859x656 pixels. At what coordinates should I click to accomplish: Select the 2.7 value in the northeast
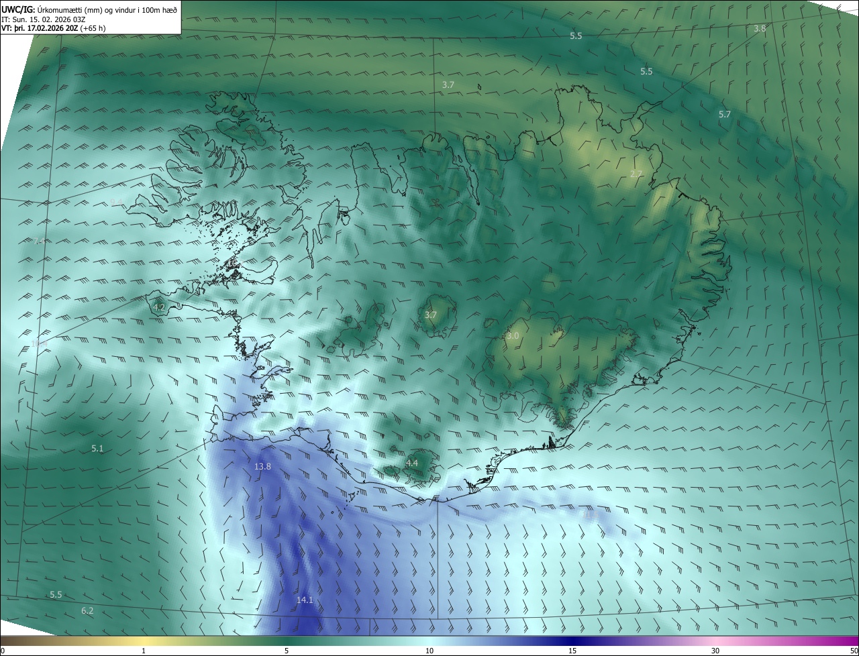(x=636, y=174)
